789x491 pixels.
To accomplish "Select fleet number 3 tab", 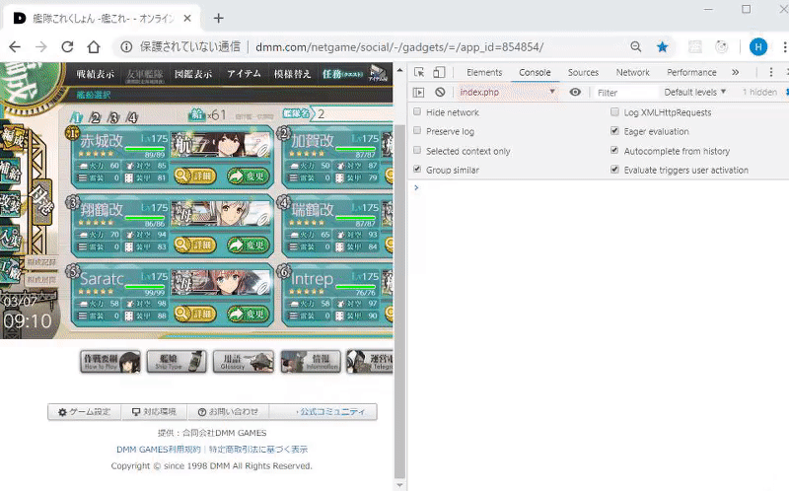I will 113,117.
